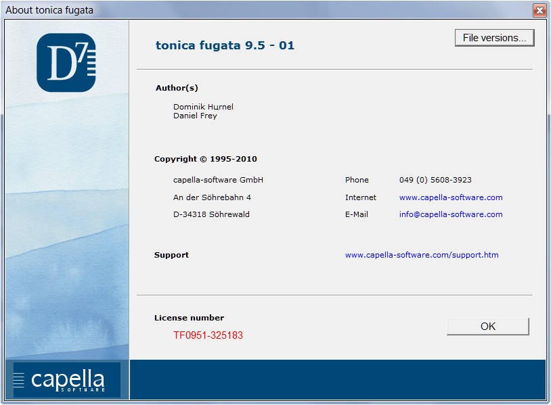
Task: Click the title tonica fugata 9.5 - 01
Action: (x=225, y=45)
